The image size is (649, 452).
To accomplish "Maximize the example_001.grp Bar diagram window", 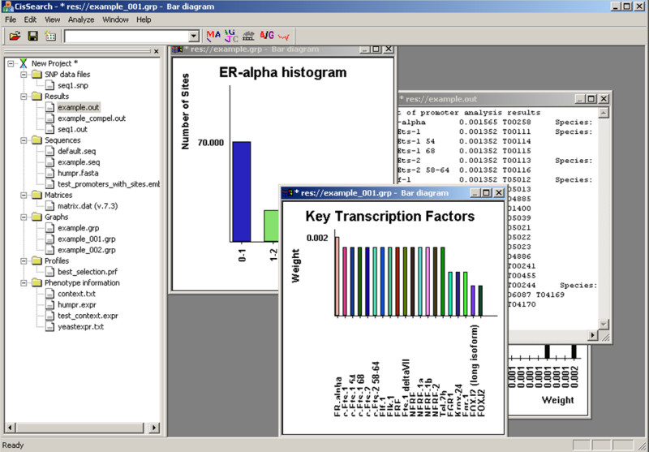I will (x=486, y=193).
